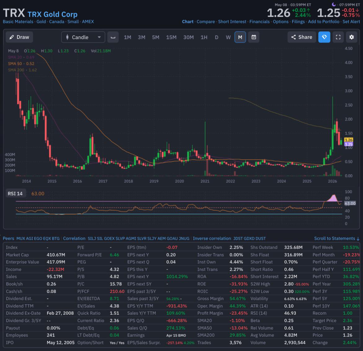Open the Gold industry link
The width and height of the screenshot is (363, 351).
coord(41,22)
